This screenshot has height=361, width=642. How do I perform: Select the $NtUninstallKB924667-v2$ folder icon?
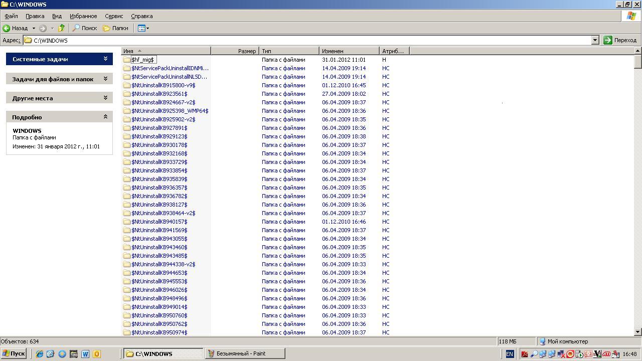pos(127,102)
